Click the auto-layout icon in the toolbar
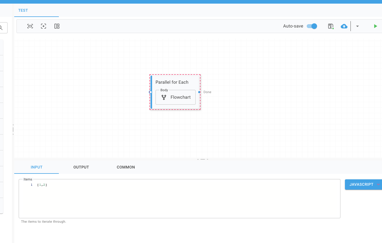The image size is (382, 243). [57, 26]
